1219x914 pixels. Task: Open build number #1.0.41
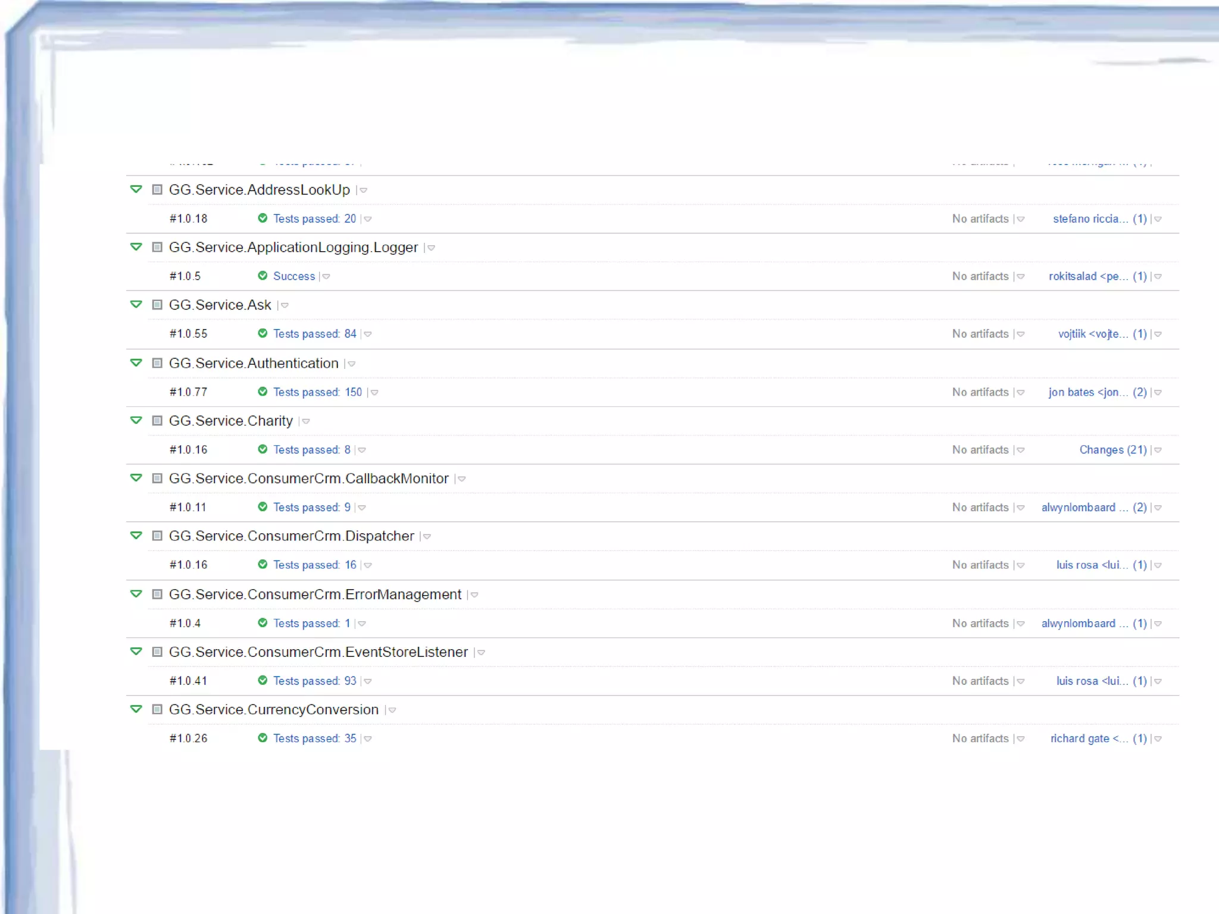tap(188, 681)
